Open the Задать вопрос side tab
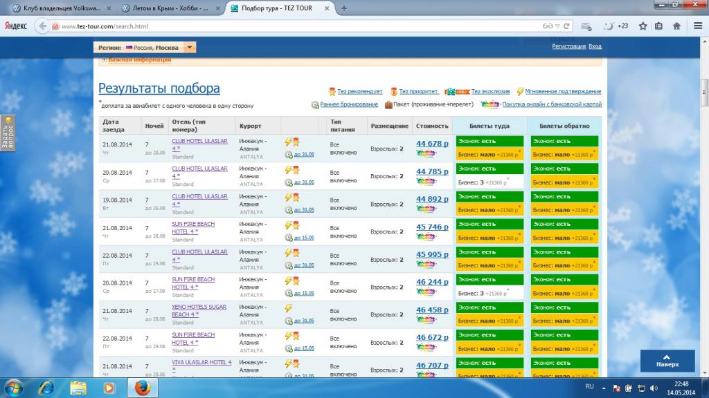 point(8,133)
